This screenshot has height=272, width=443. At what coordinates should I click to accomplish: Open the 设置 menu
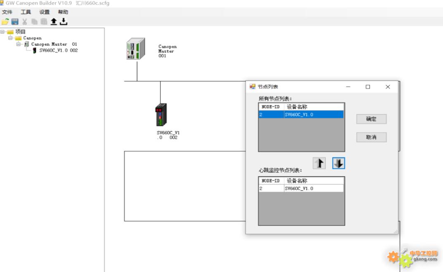(x=44, y=12)
